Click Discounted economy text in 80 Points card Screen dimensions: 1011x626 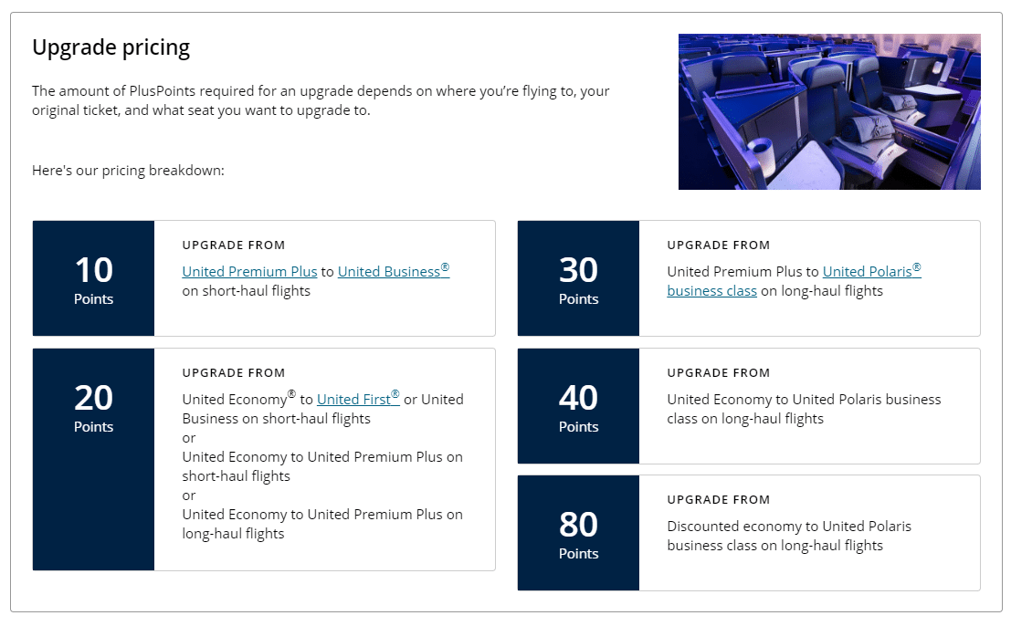coord(788,536)
